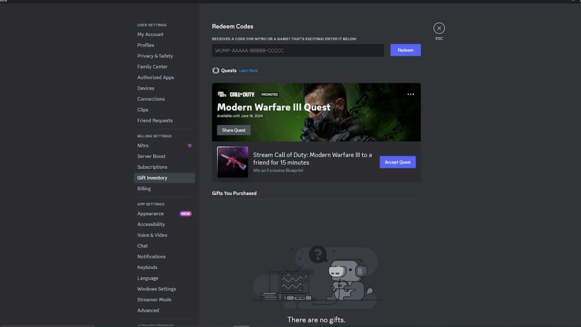Image resolution: width=581 pixels, height=327 pixels.
Task: Accept the Modern Warfare III quest
Action: [398, 162]
